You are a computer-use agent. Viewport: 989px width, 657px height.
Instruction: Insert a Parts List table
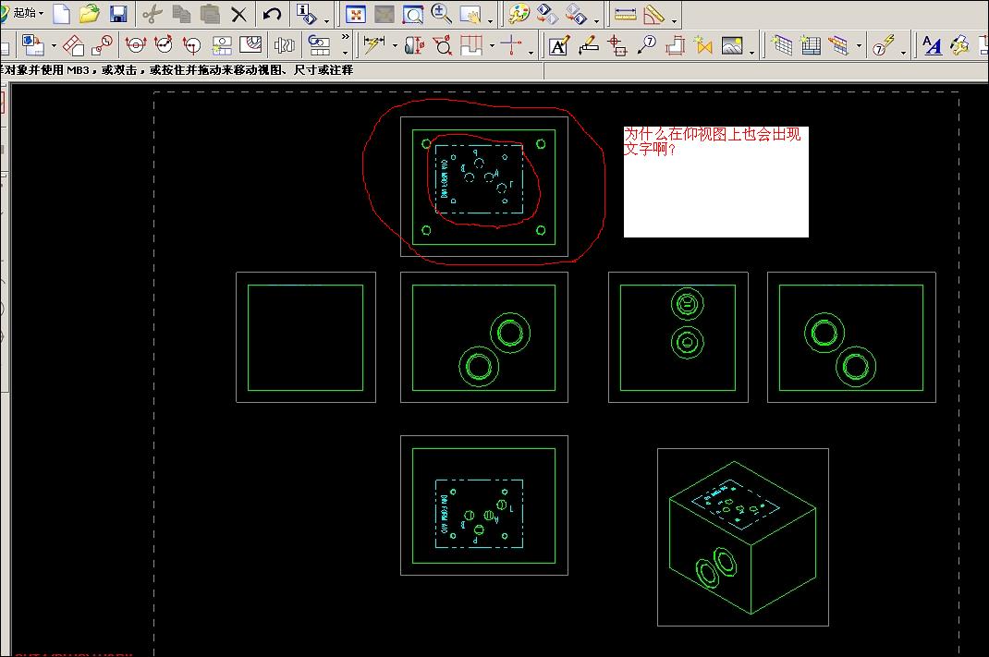click(810, 45)
